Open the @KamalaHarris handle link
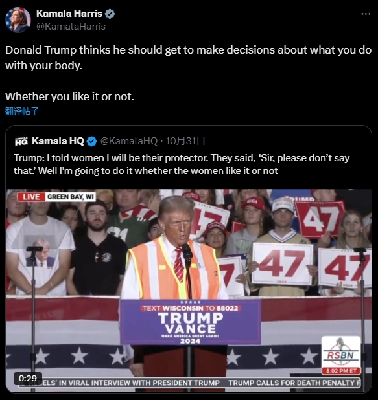The height and width of the screenshot is (400, 378). pos(71,27)
